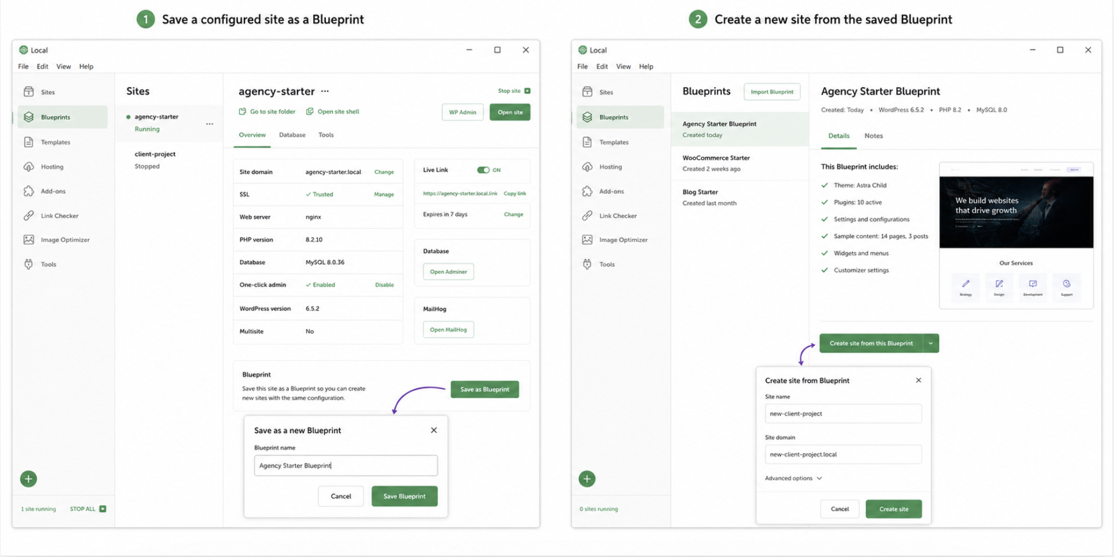
Task: Click Create site from this Blueprint
Action: (x=871, y=343)
